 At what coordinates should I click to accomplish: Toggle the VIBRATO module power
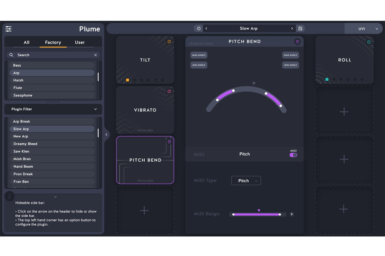(x=169, y=92)
